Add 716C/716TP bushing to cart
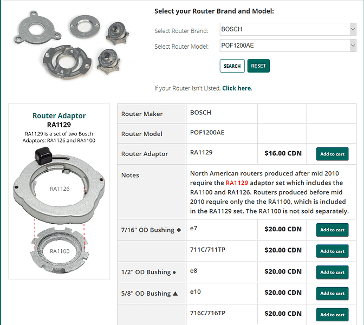364x325 pixels. (332, 315)
